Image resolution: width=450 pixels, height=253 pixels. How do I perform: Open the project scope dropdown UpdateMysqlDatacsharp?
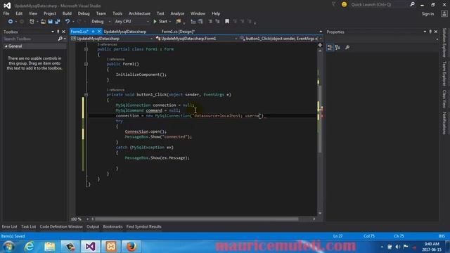112,39
